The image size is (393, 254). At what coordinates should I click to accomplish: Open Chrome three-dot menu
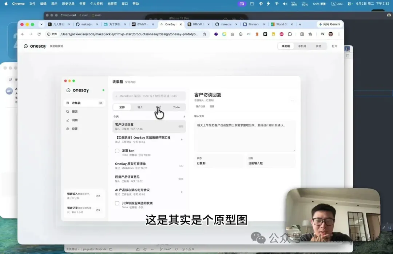point(339,34)
